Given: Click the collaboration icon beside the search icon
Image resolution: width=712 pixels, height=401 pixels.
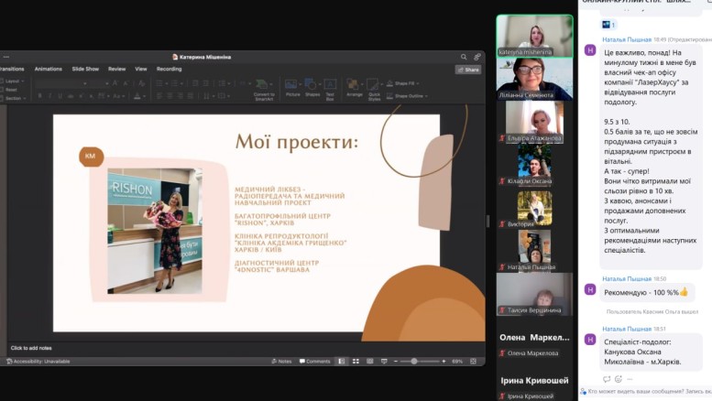Looking at the screenshot, I should point(476,57).
